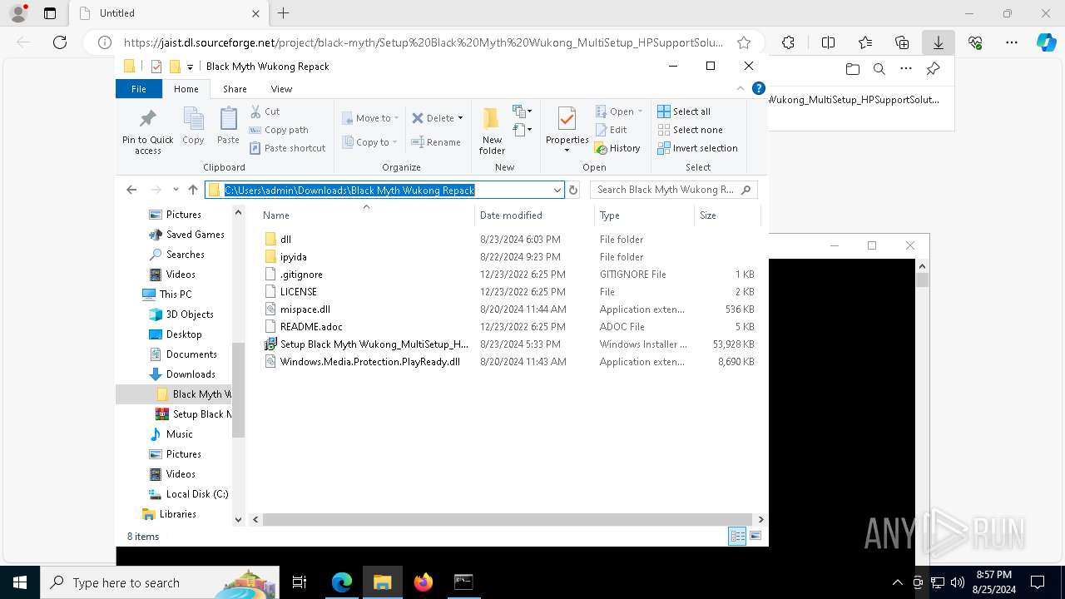Pin the Edge Downloads panel

(933, 69)
